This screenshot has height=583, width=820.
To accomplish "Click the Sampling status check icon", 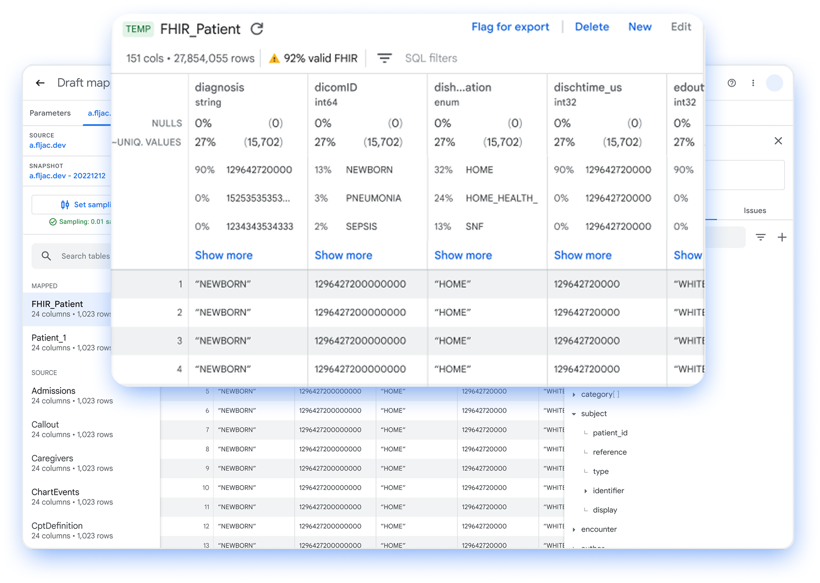I will tap(53, 222).
